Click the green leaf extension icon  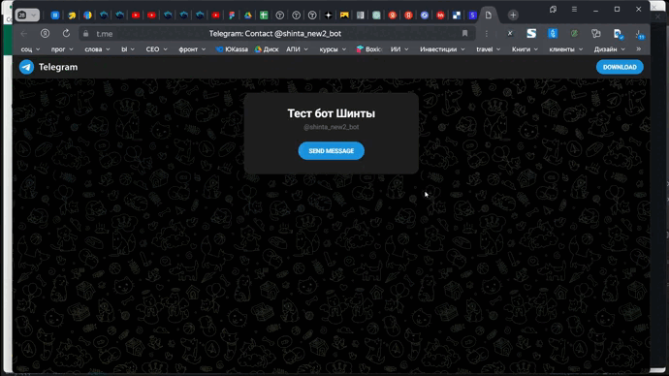tap(574, 33)
